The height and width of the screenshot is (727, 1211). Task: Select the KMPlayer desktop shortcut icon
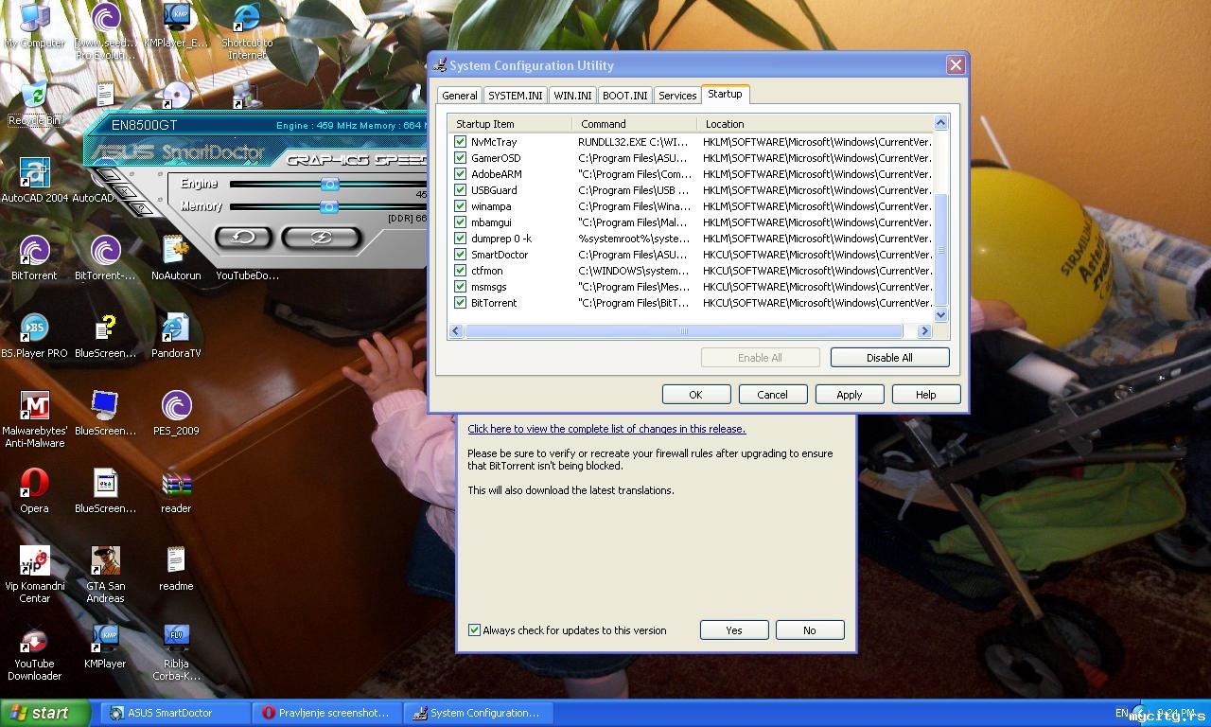[x=105, y=647]
